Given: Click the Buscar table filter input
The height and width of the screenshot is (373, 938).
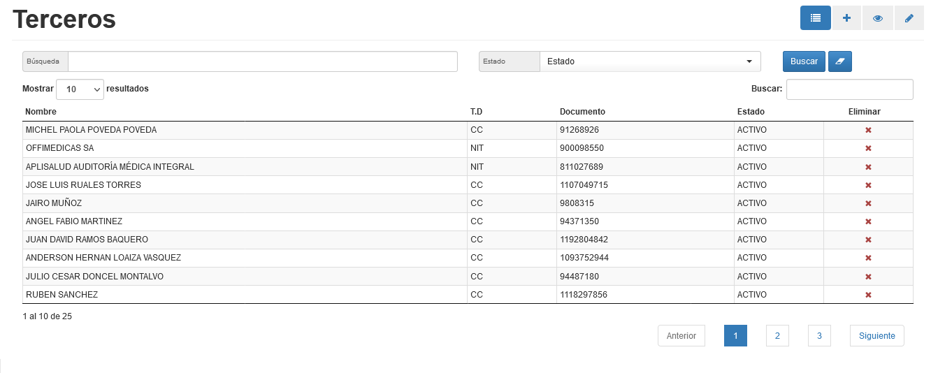Looking at the screenshot, I should click(850, 89).
